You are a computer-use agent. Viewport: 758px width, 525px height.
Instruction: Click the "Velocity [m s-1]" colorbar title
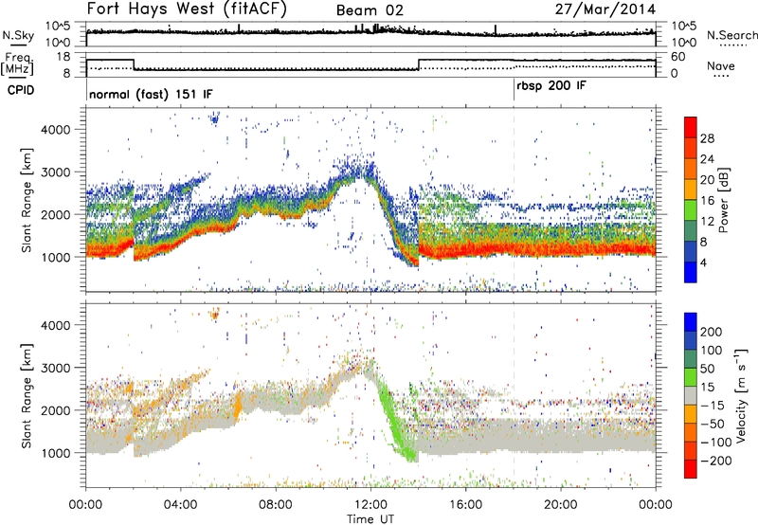pos(741,395)
